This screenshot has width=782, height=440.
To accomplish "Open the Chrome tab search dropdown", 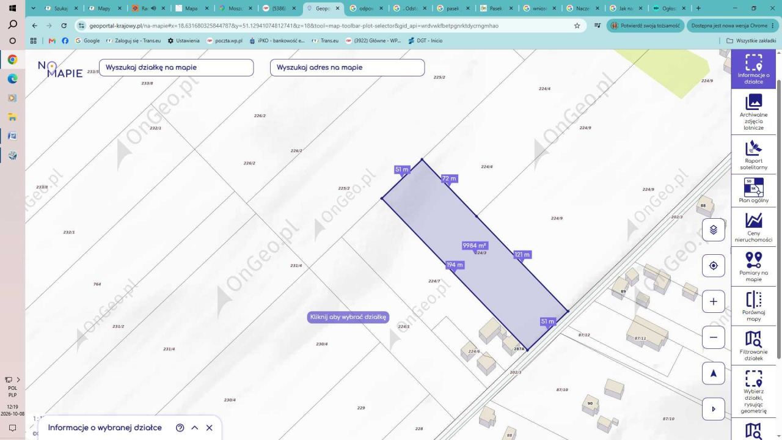I will point(32,9).
